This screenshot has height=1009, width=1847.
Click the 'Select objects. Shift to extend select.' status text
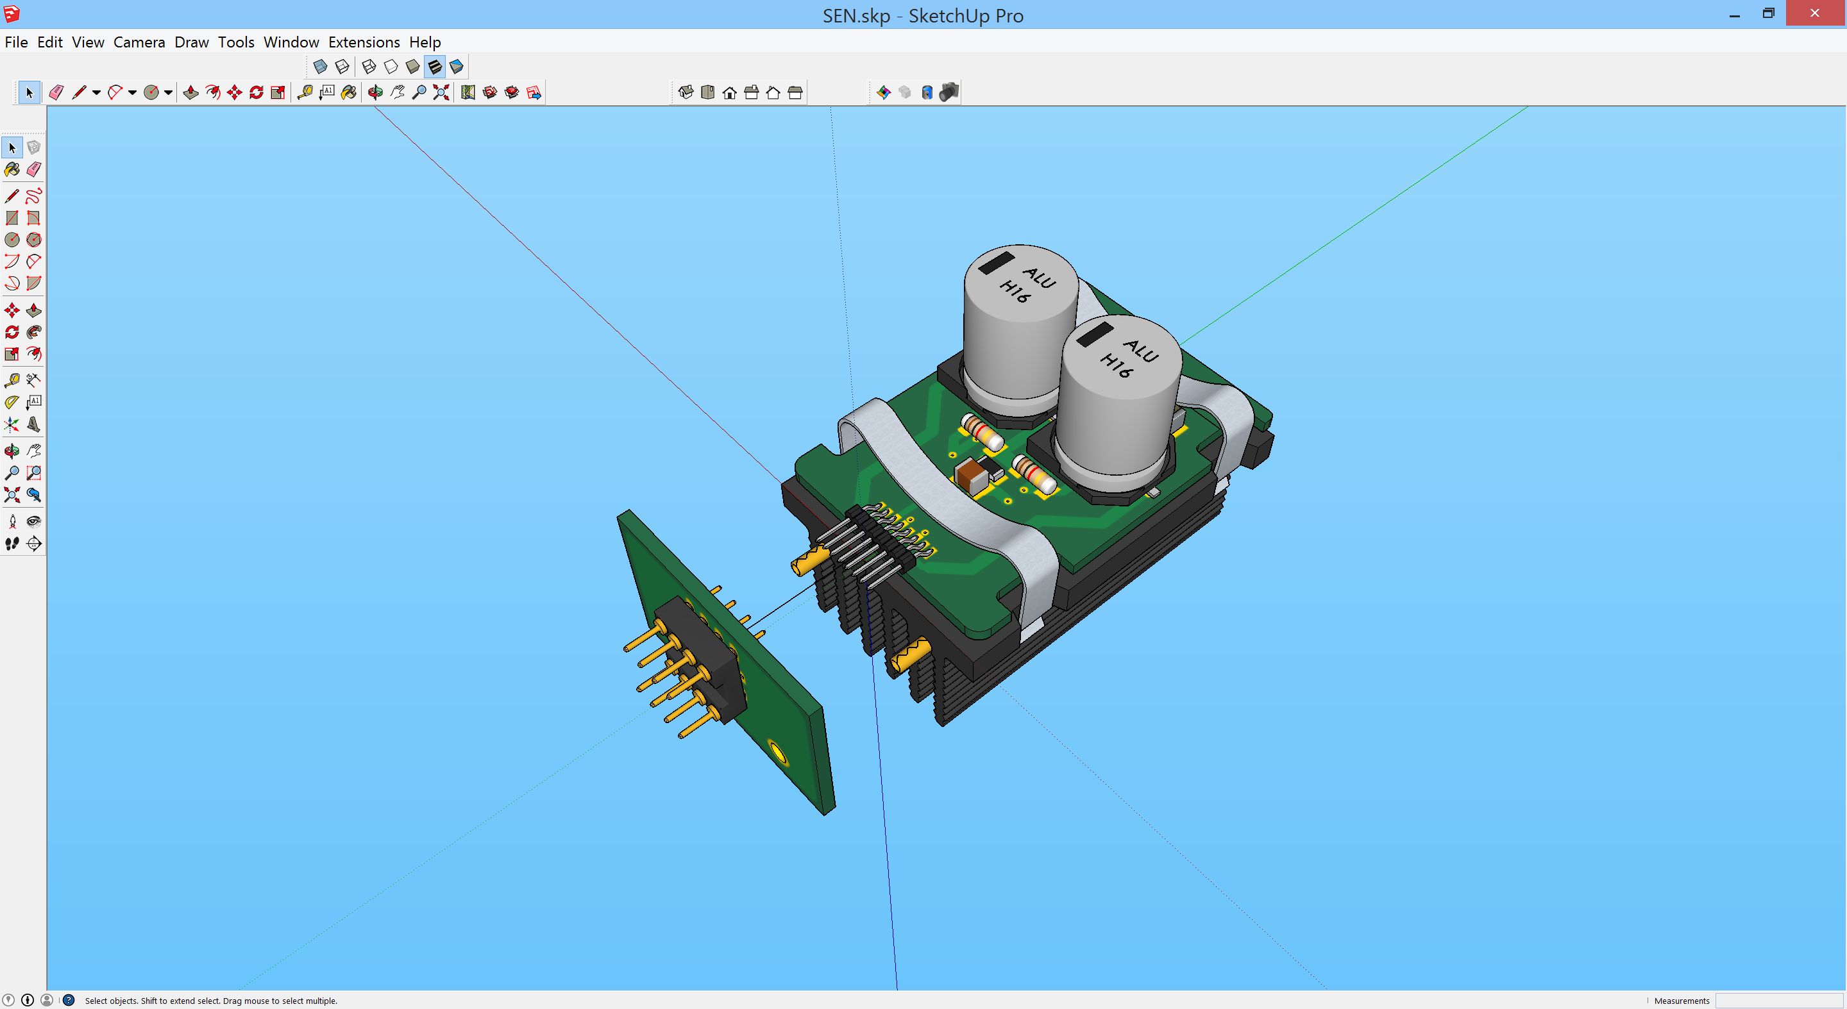click(x=210, y=1001)
